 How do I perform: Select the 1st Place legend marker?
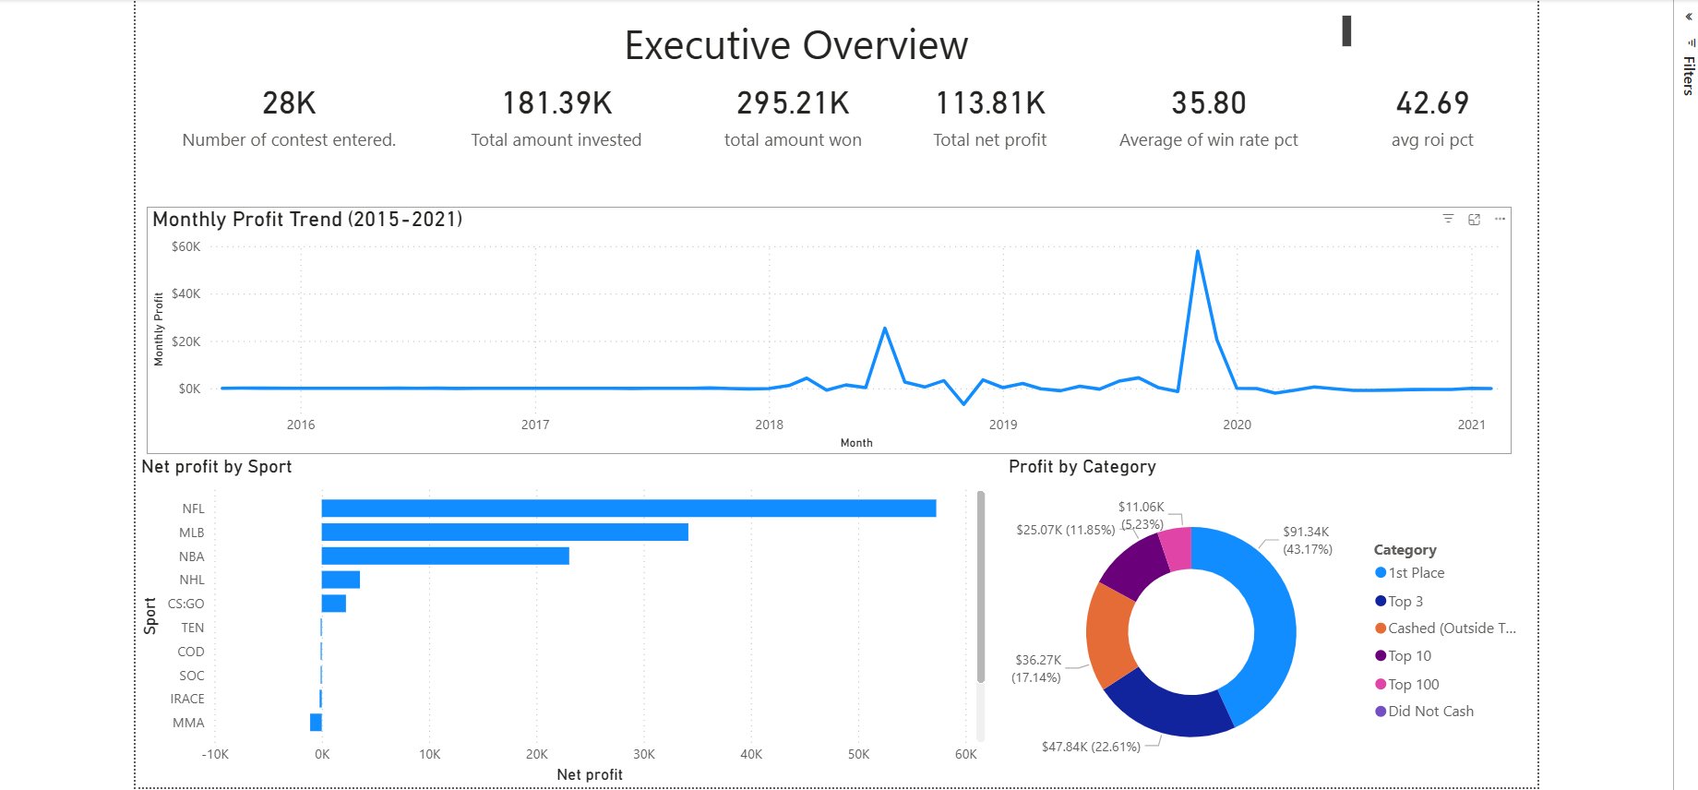[x=1381, y=573]
